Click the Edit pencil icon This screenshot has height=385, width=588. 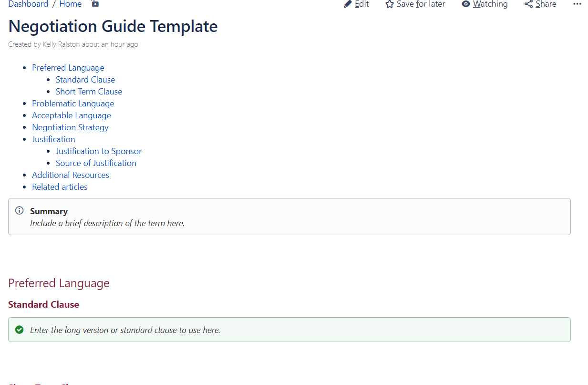click(348, 4)
